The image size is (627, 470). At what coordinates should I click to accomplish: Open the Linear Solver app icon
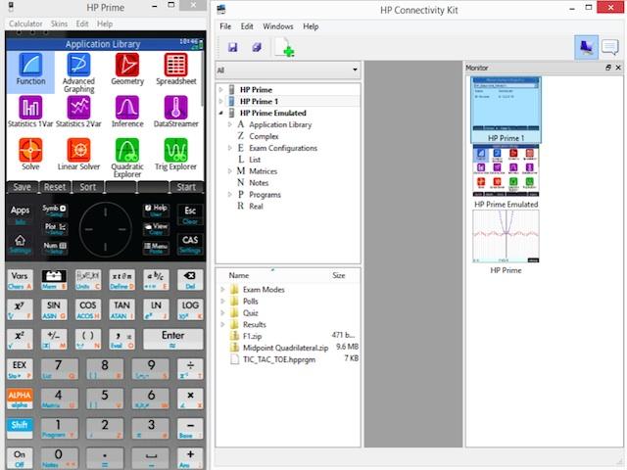78,155
